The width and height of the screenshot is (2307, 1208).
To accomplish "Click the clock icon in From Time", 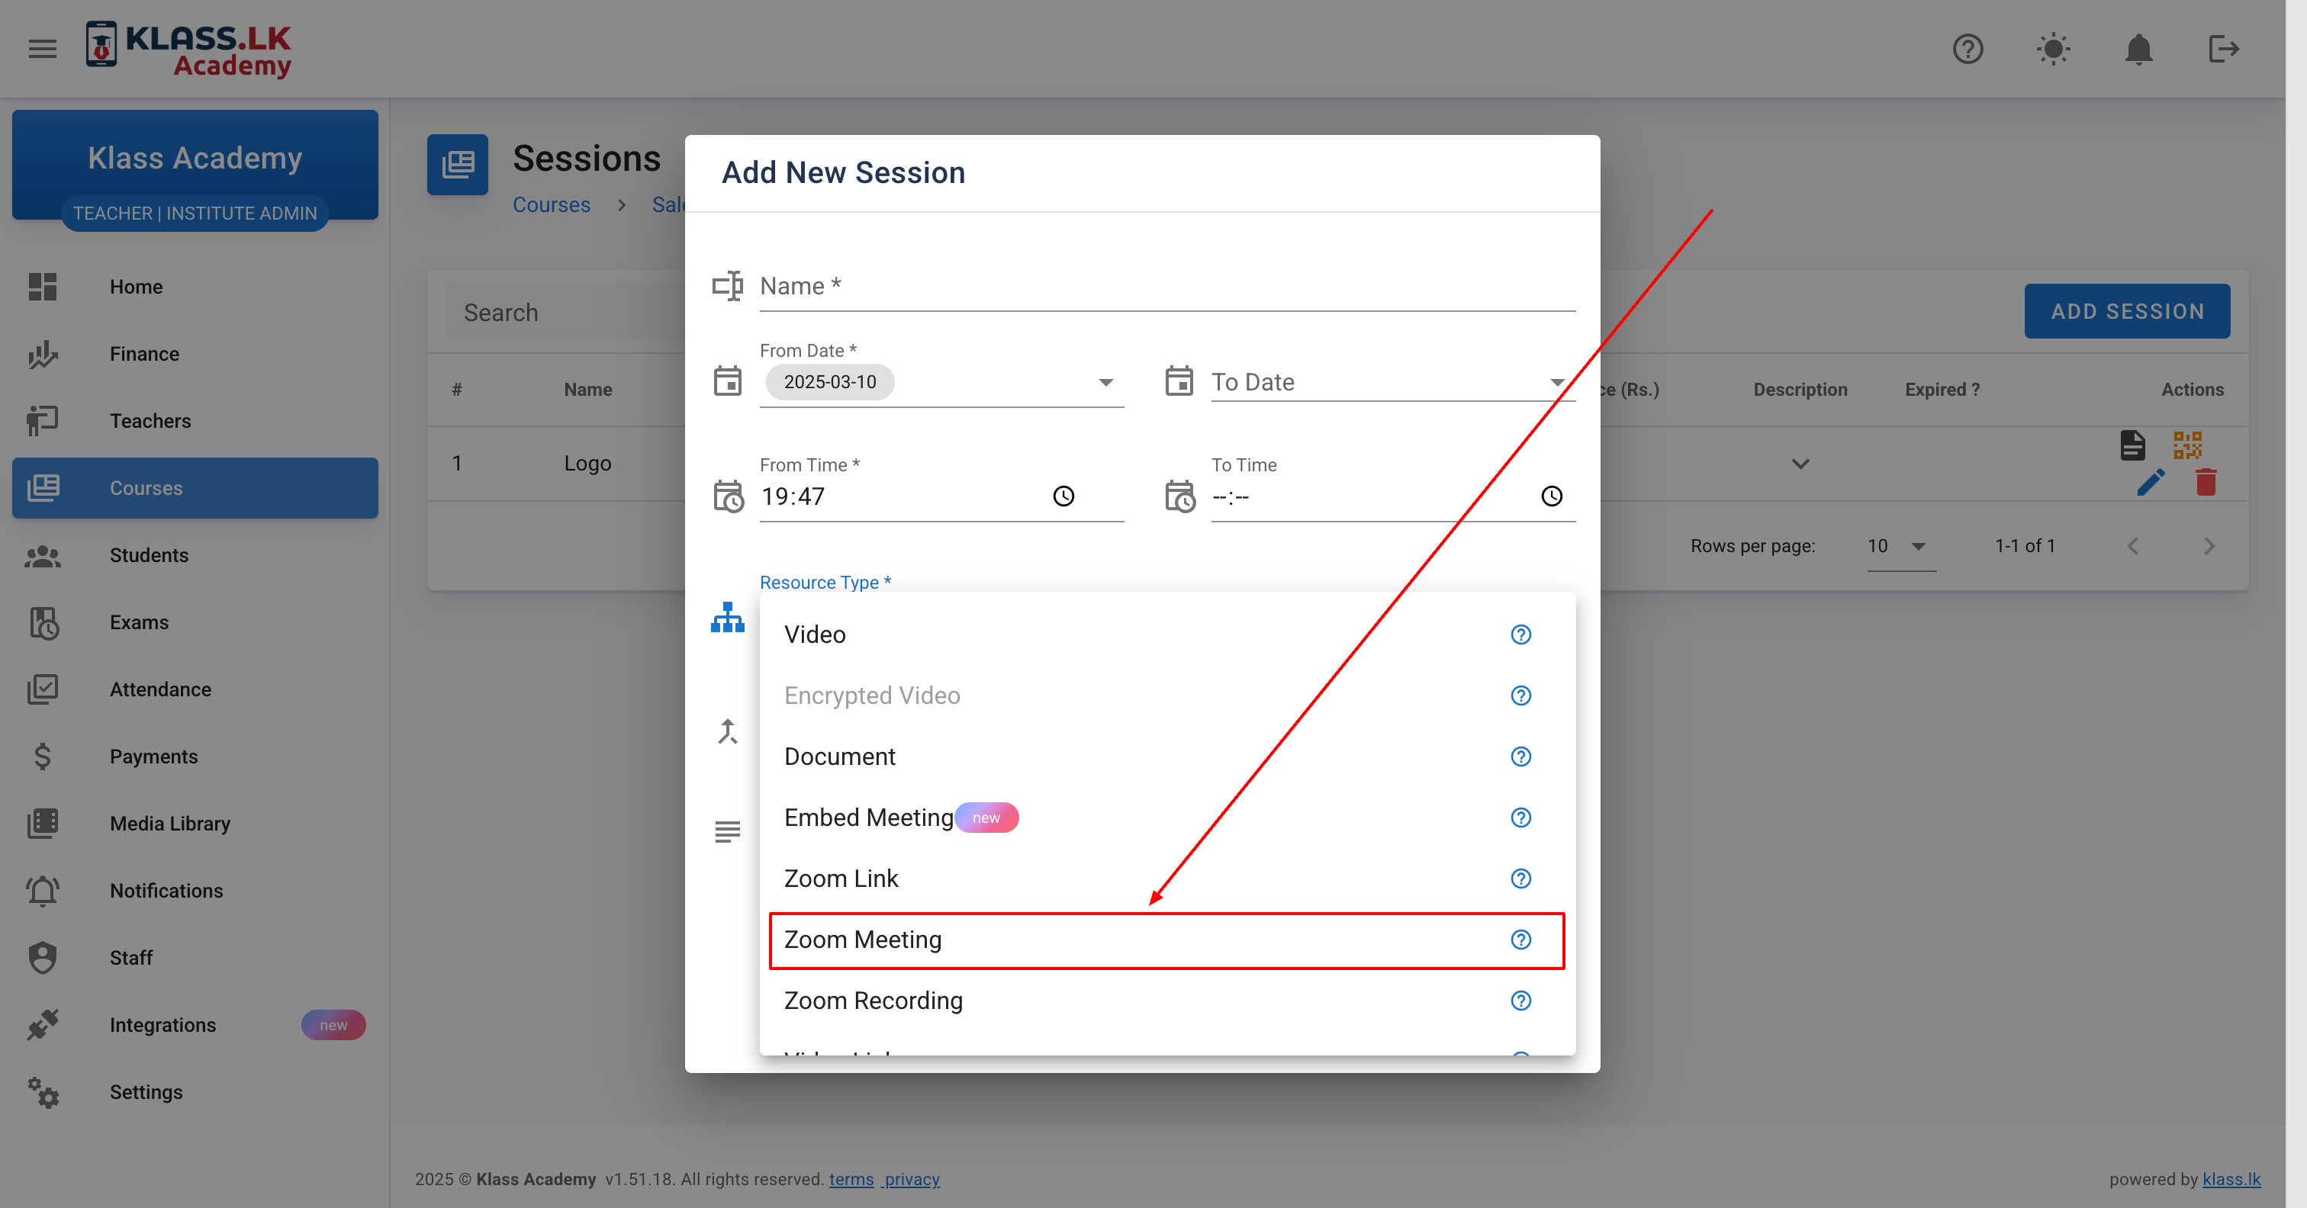I will [x=1063, y=496].
